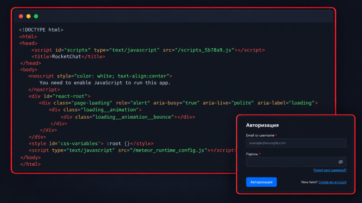This screenshot has height=203, width=362.
Task: Focus the Email or username field
Action: (x=296, y=143)
